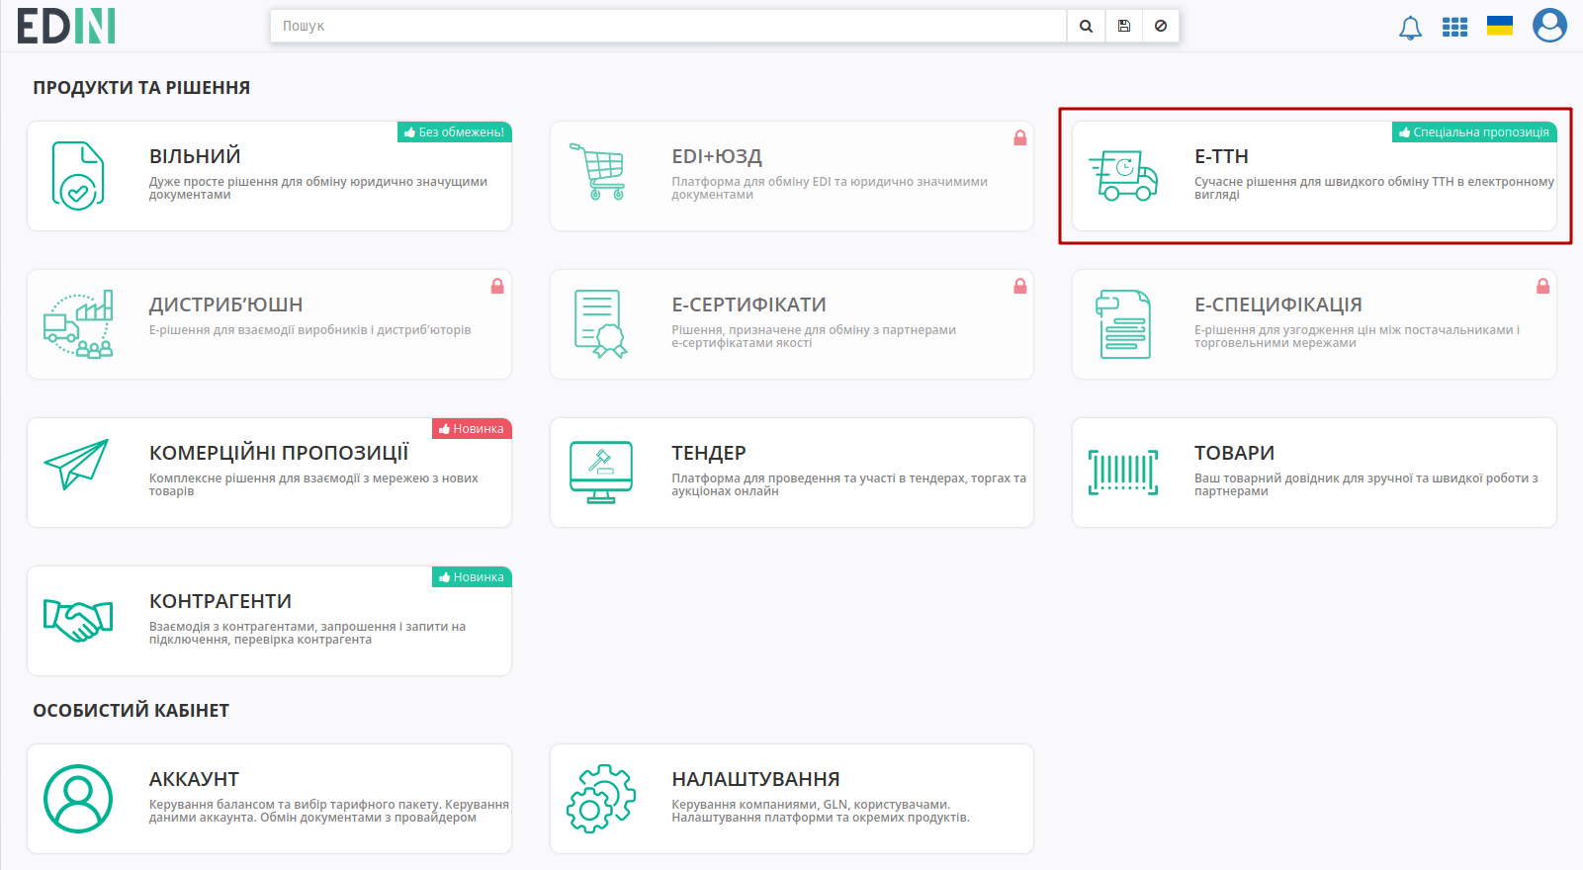
Task: Click the Е-СПЕЦИФІКАЦІЯ document icon
Action: [1123, 324]
